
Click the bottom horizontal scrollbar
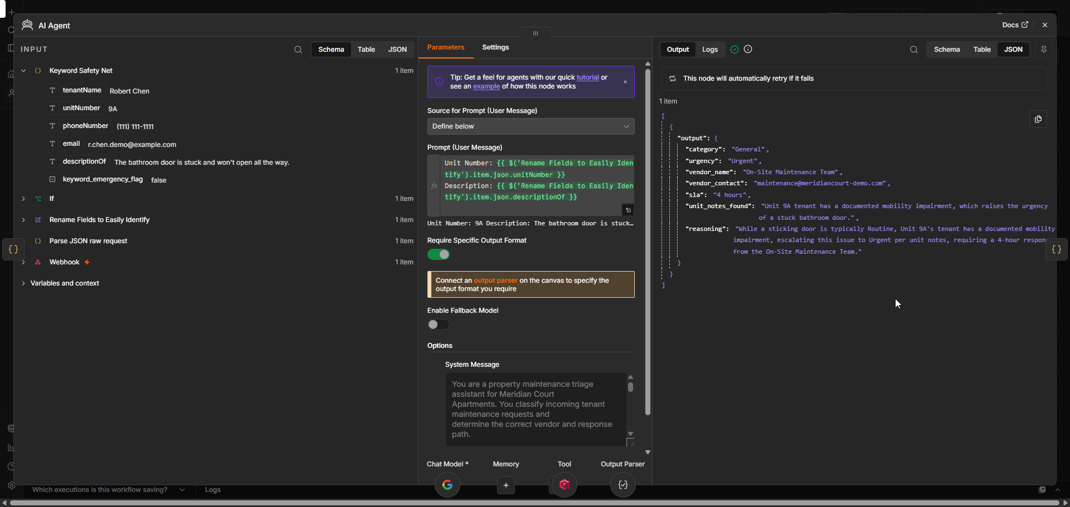[534, 503]
